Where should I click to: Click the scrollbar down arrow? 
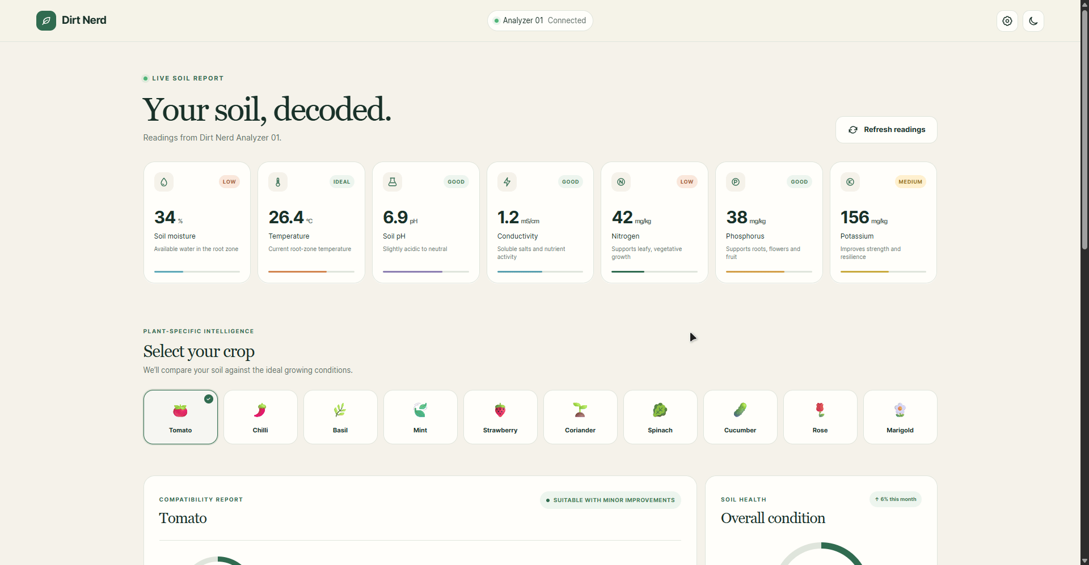coord(1084,560)
